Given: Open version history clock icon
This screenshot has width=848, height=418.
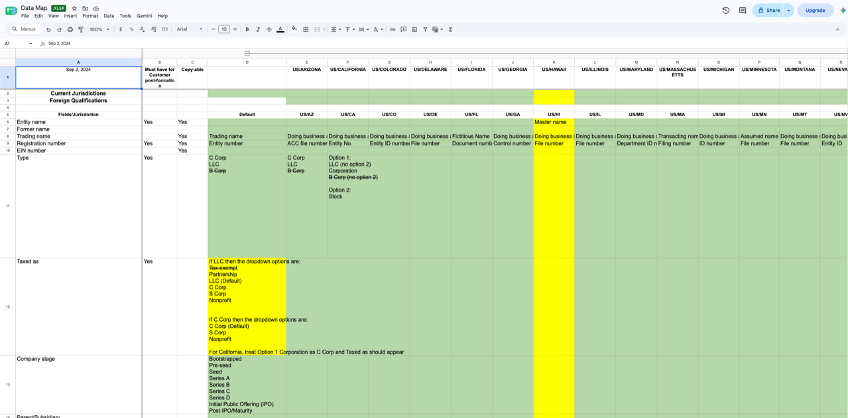Looking at the screenshot, I should tap(726, 11).
